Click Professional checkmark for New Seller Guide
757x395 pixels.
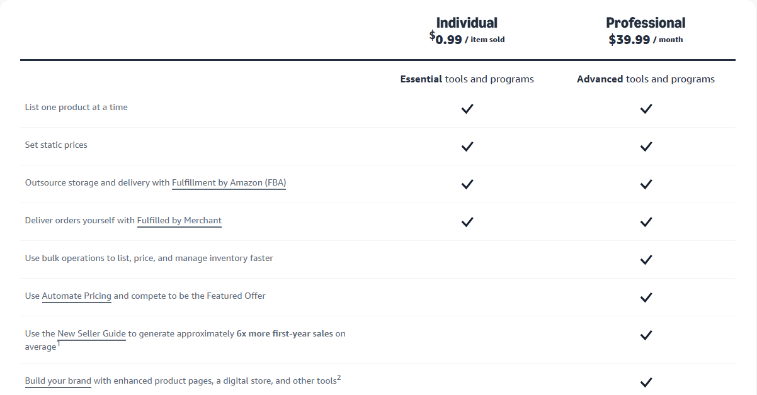pos(646,335)
